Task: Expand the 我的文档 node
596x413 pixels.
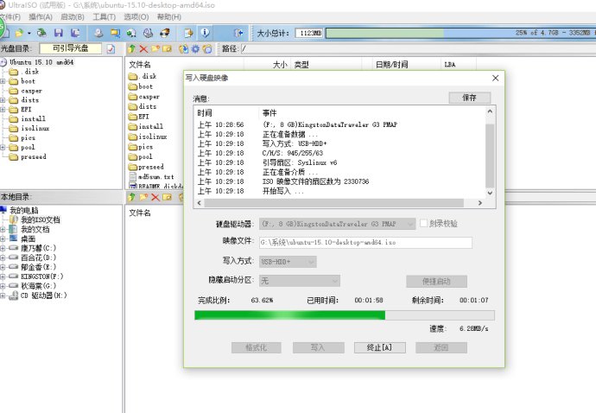Action: 3,229
